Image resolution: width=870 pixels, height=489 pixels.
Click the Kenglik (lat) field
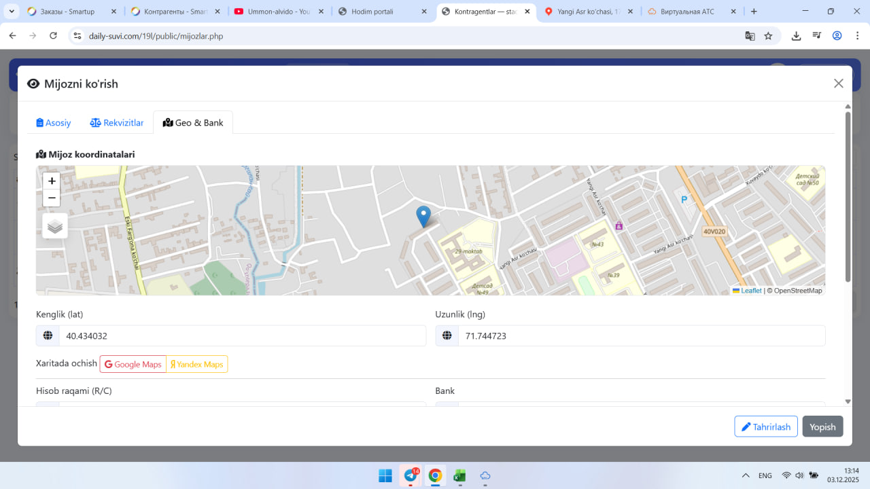(243, 336)
